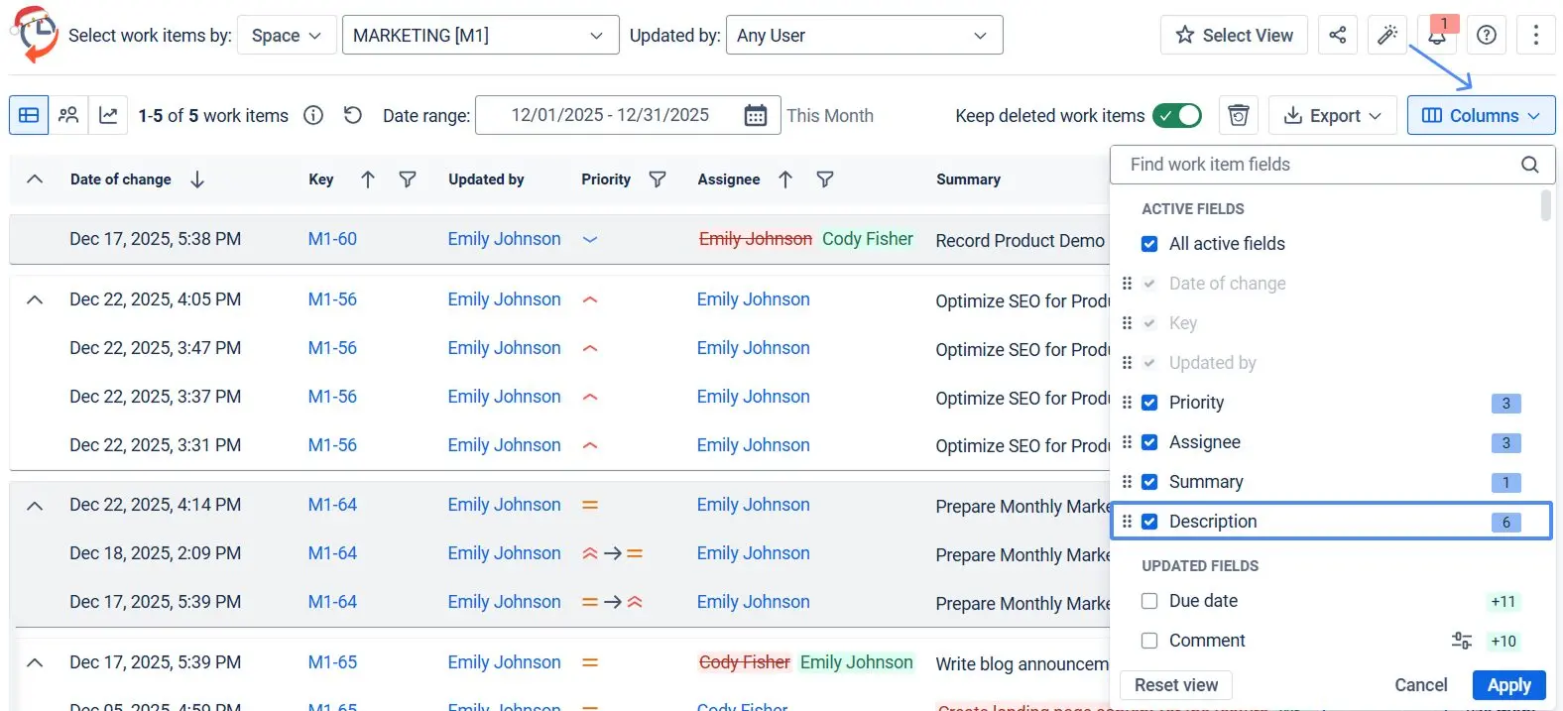Open the share icon in top bar
The image size is (1563, 711).
pos(1337,35)
